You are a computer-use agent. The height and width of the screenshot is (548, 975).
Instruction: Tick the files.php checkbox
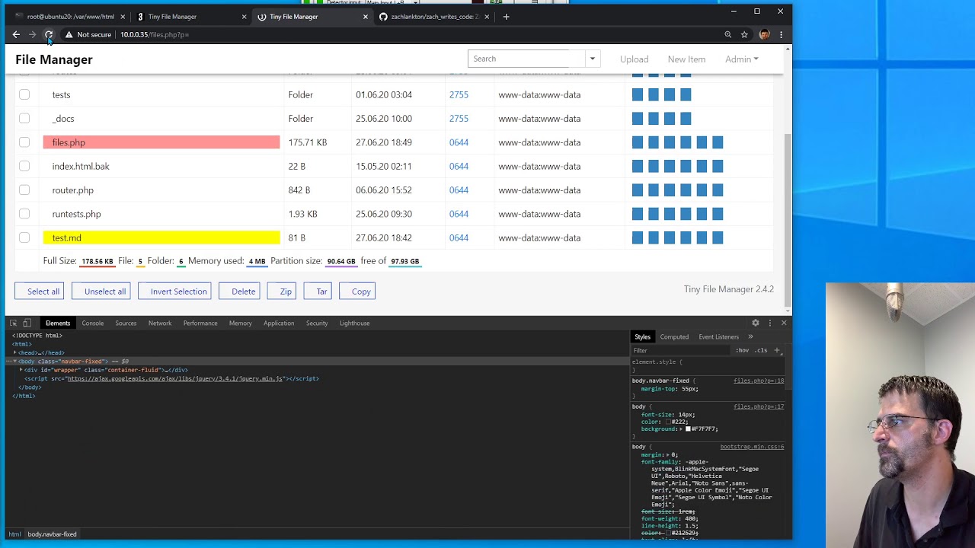(x=24, y=142)
